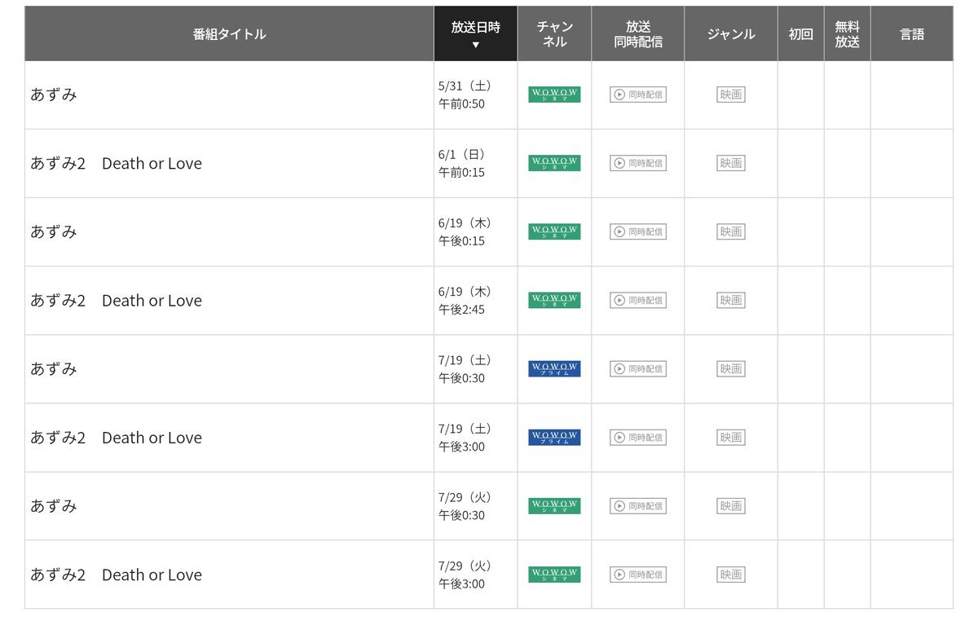Click WOWOW Cinema logo for 6/19 午後2:45
978x621 pixels.
(x=554, y=300)
